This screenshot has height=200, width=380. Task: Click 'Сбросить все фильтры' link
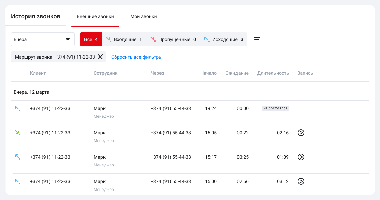tap(137, 57)
